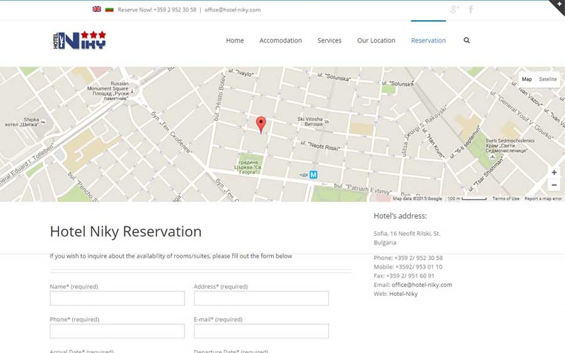Click the Hotel Niky logo
Viewport: 565px width, 353px height.
pyautogui.click(x=80, y=40)
